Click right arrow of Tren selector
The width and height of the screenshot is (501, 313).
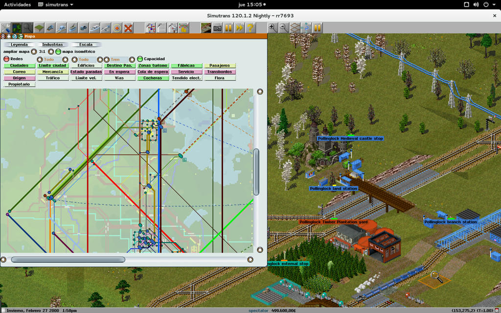pos(132,59)
